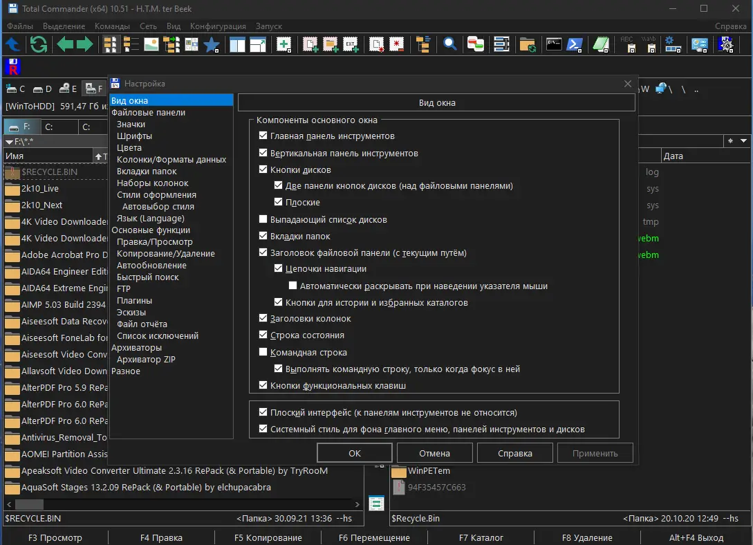
Task: Open file search with the magnifier icon
Action: pyautogui.click(x=450, y=45)
